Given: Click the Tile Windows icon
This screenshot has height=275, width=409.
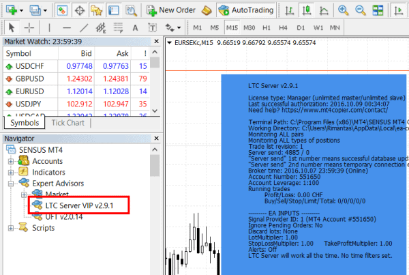Looking at the screenshot, I should [378, 10].
